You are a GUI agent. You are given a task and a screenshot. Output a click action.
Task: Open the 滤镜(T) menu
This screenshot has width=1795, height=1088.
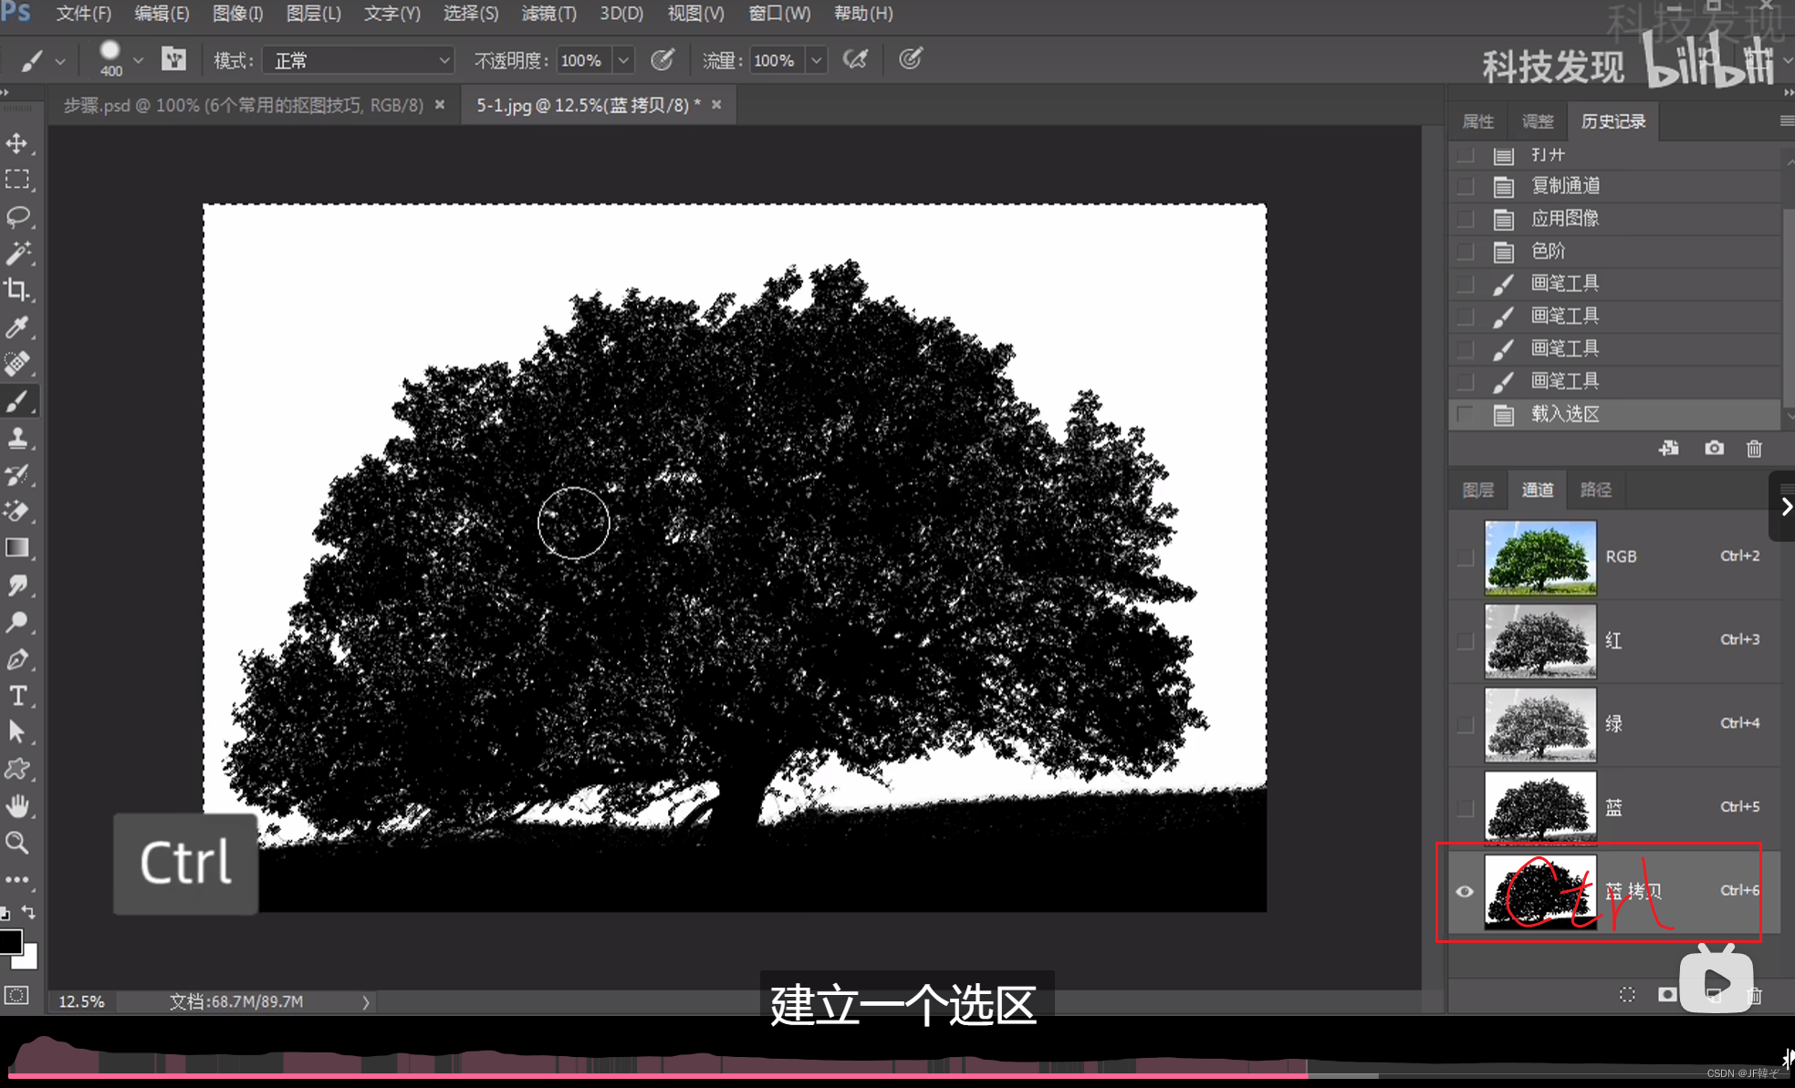(548, 14)
